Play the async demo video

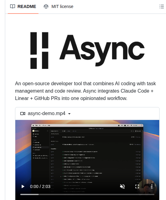(23, 186)
